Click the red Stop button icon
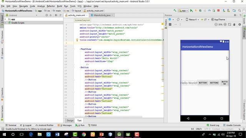Viewport: 246px width, 138px height. pos(218,10)
